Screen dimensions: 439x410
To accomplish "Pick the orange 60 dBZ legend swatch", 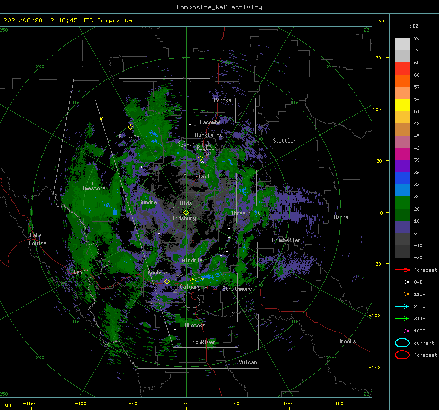I will tap(402, 80).
